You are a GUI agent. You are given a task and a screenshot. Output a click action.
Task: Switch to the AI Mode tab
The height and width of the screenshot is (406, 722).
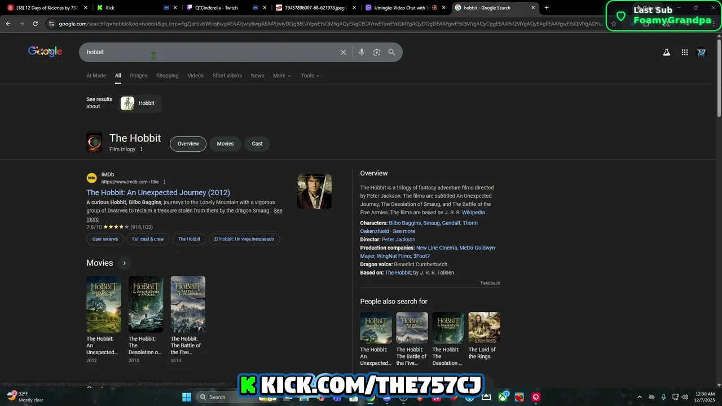(96, 76)
